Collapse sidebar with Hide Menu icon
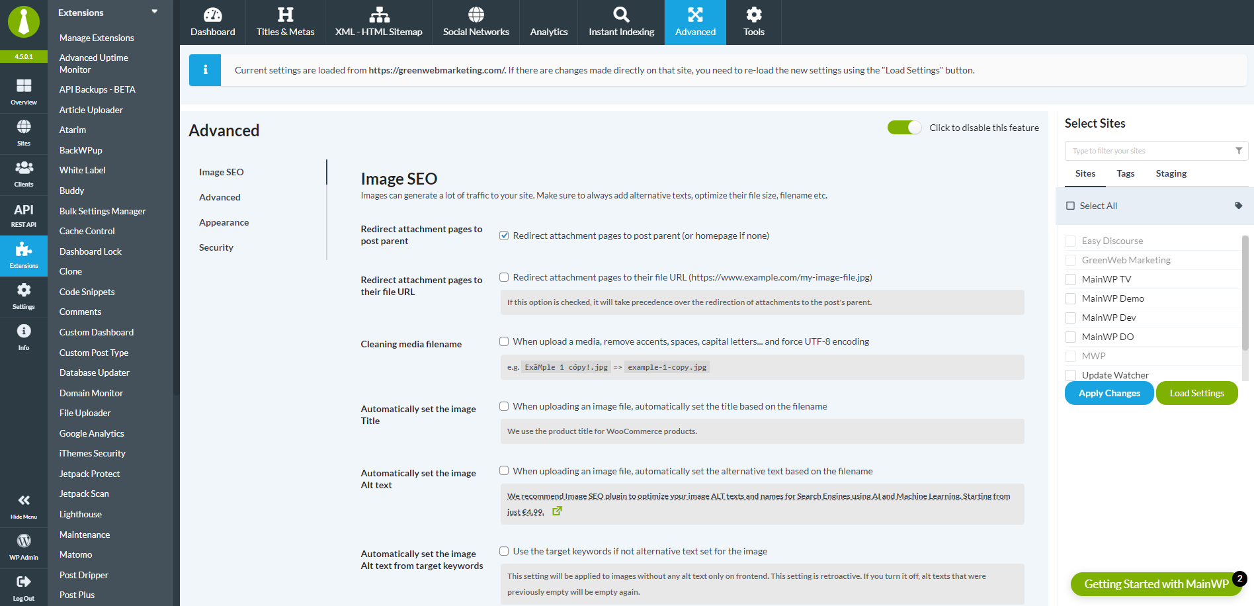Viewport: 1254px width, 606px height. [x=24, y=500]
